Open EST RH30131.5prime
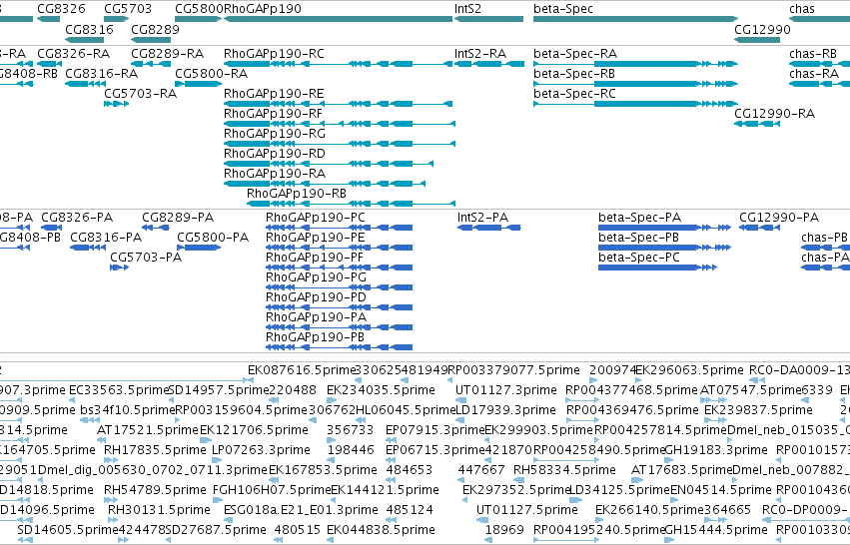The image size is (850, 545). coord(159,511)
